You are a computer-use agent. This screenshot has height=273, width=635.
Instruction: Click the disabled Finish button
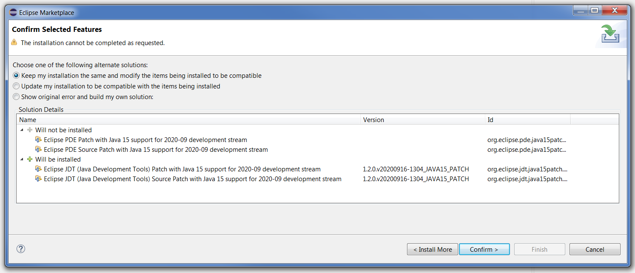539,250
